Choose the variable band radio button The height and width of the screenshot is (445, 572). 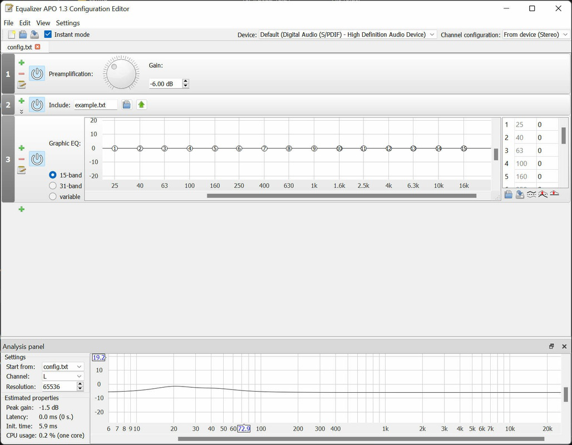pyautogui.click(x=53, y=196)
